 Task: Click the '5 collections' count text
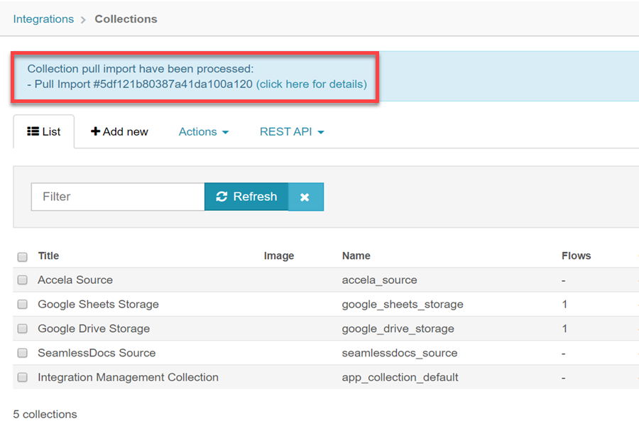point(45,414)
